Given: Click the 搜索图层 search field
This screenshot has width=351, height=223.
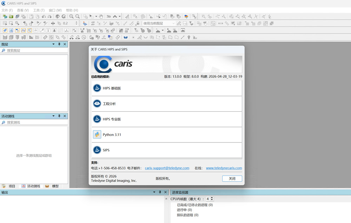Looking at the screenshot, I should (34, 50).
